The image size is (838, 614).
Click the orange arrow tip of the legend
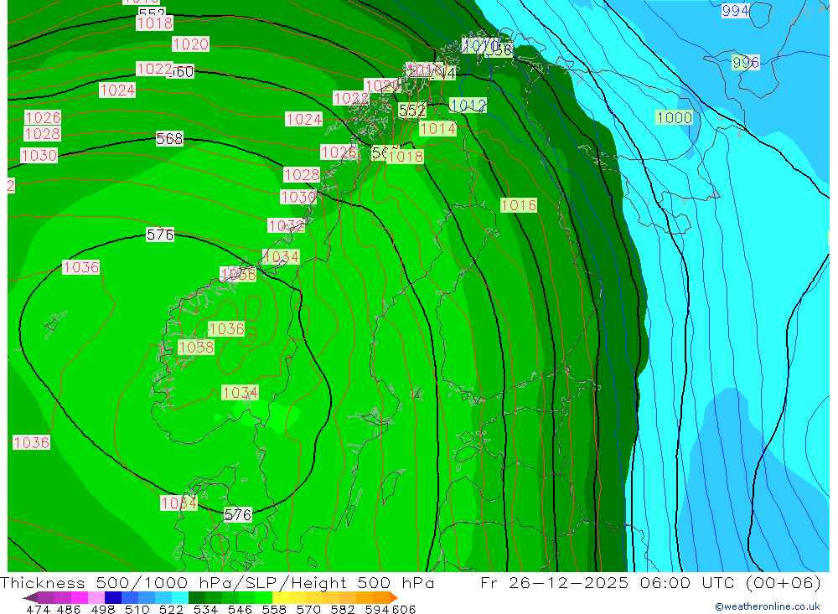click(x=393, y=598)
